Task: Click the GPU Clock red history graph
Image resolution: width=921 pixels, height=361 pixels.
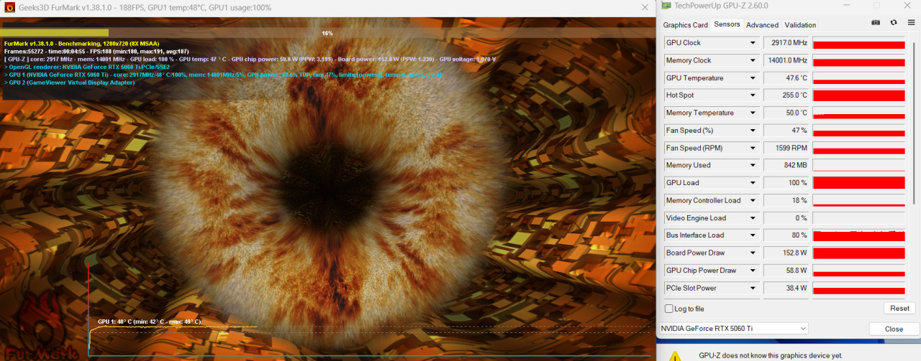Action: [x=858, y=43]
